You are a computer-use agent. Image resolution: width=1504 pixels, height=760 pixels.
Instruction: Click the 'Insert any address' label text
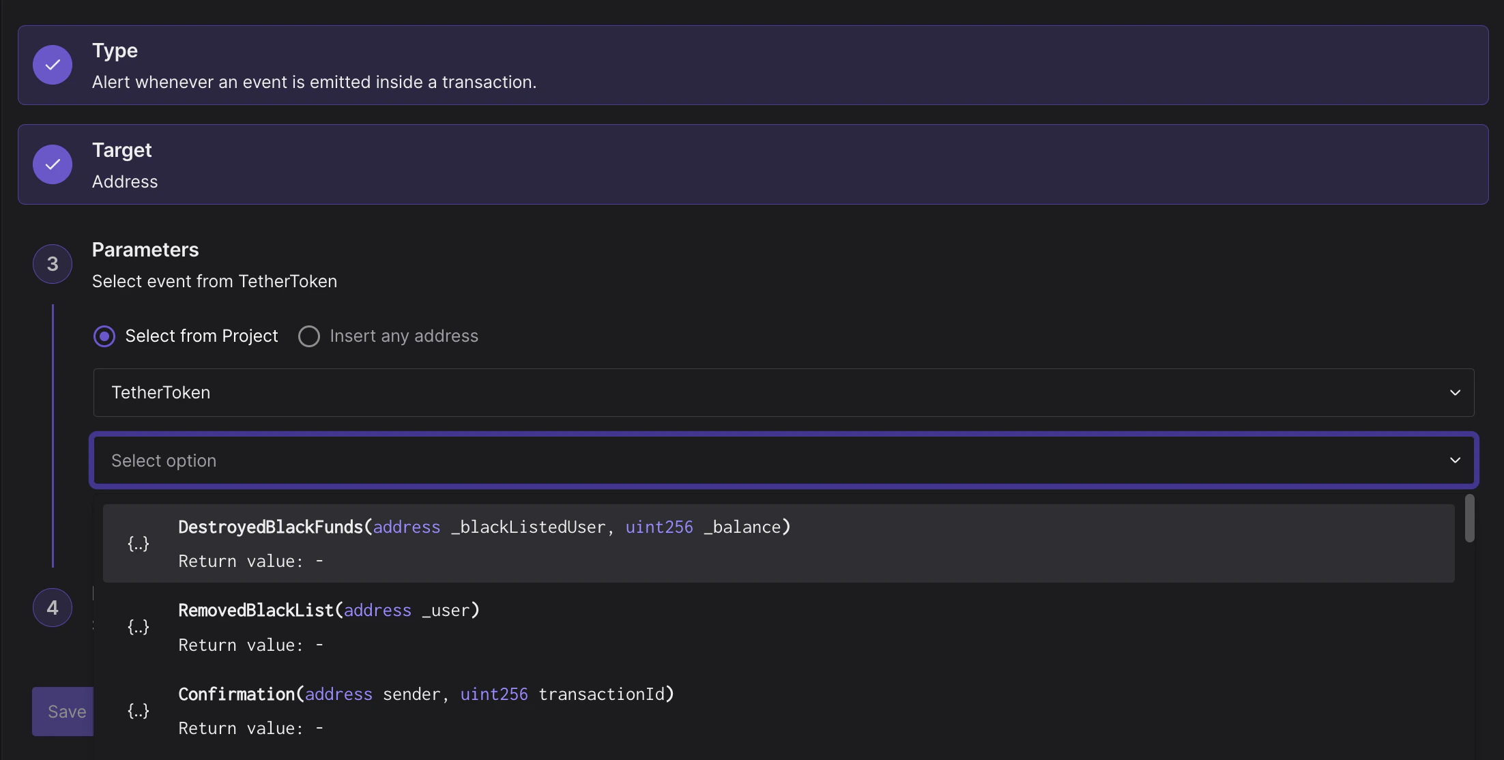point(404,336)
